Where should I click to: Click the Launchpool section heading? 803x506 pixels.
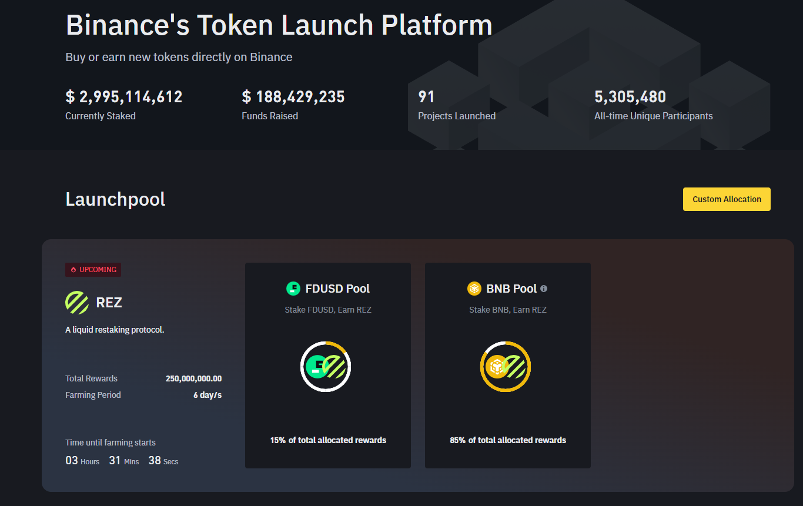pyautogui.click(x=115, y=199)
